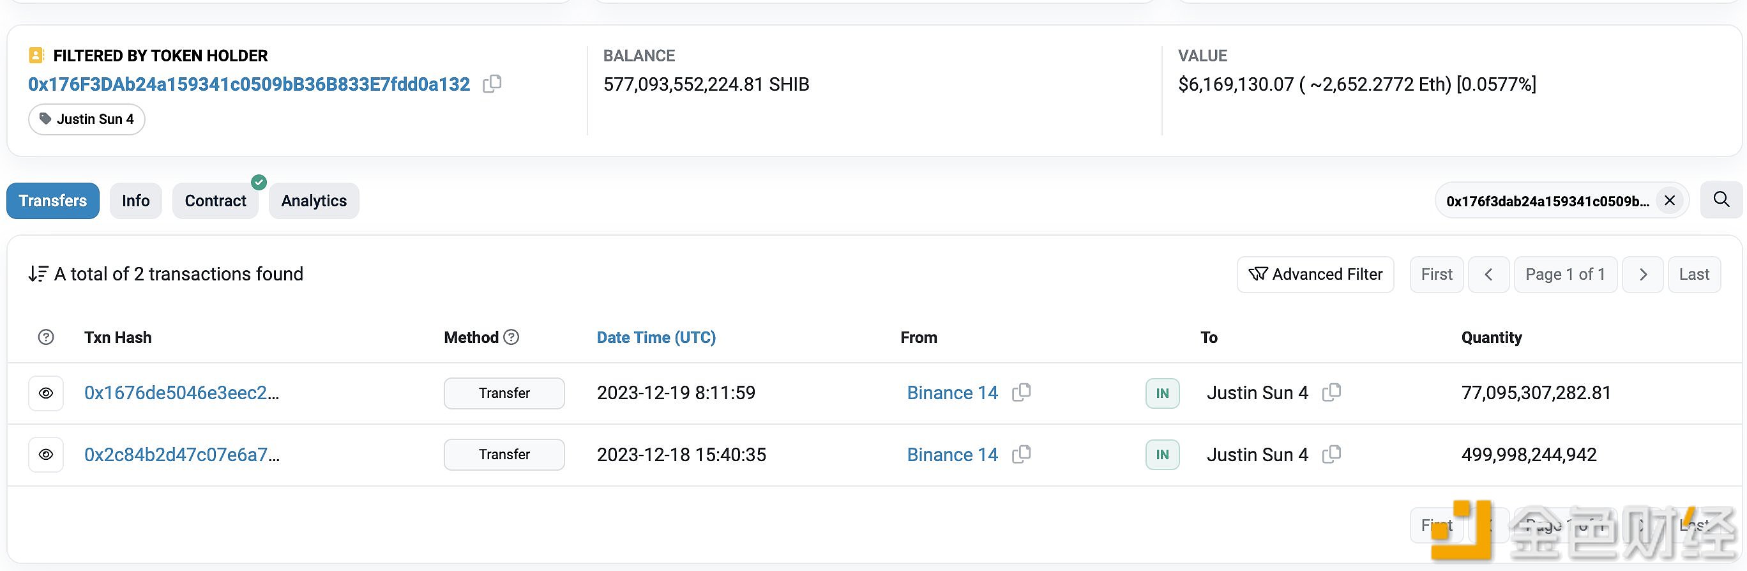Click the search magnifier icon button

pyautogui.click(x=1721, y=200)
